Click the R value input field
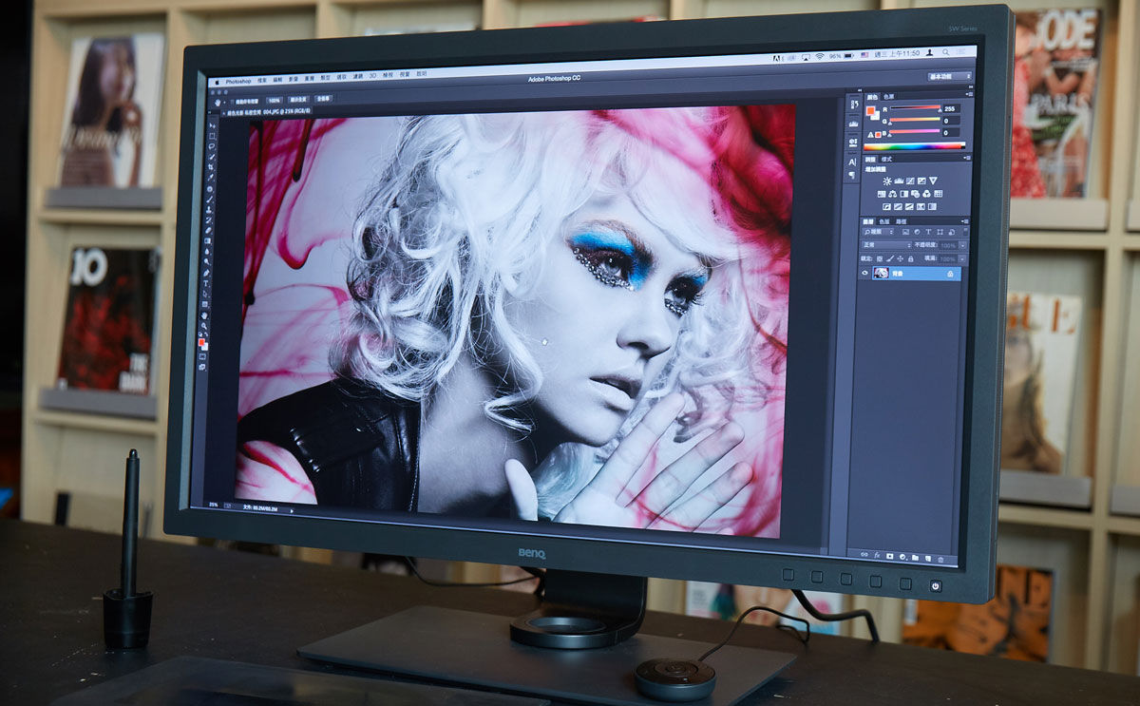Viewport: 1140px width, 706px height. click(951, 108)
